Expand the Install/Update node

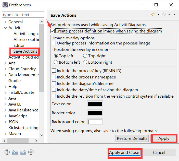(x=5, y=93)
